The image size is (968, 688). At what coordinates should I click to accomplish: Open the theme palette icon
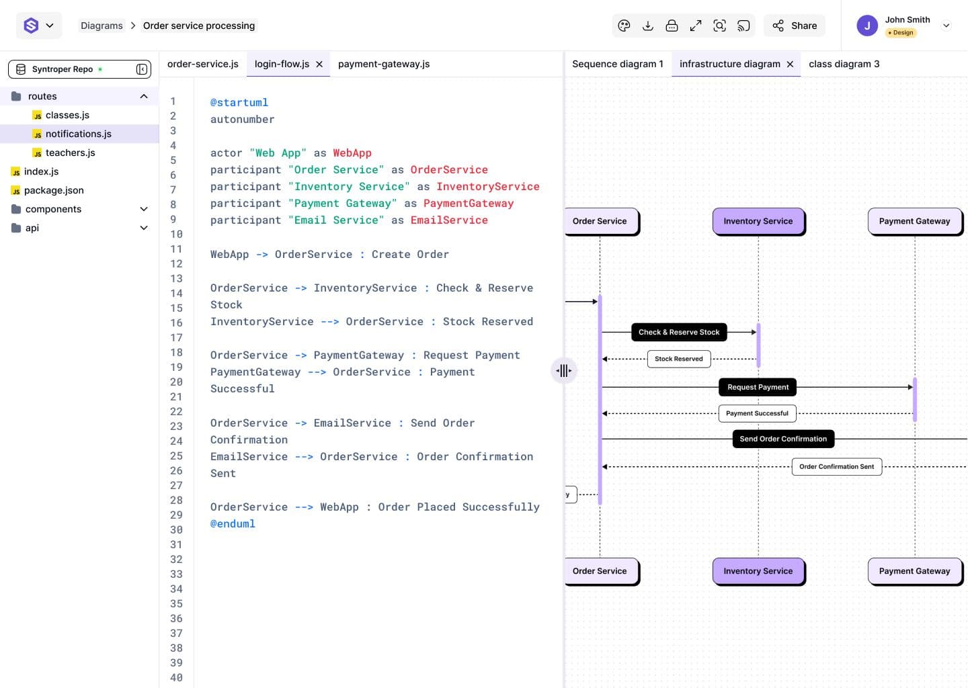point(624,26)
